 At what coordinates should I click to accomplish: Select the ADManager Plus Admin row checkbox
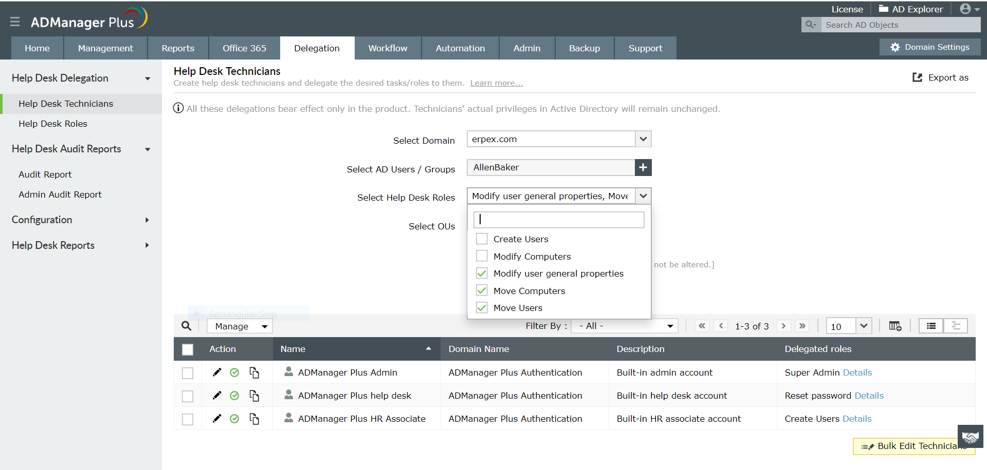pos(188,373)
